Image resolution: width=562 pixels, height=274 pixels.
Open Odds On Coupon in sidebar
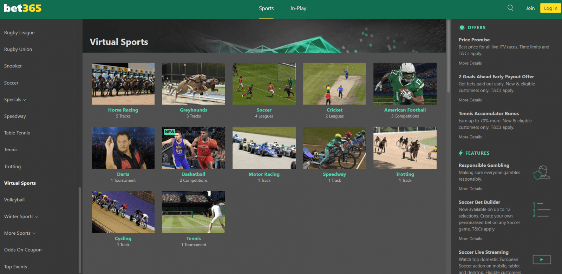pos(23,250)
